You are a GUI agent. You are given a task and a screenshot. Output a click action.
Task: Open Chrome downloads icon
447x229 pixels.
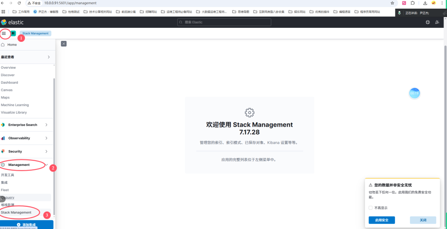pyautogui.click(x=425, y=3)
